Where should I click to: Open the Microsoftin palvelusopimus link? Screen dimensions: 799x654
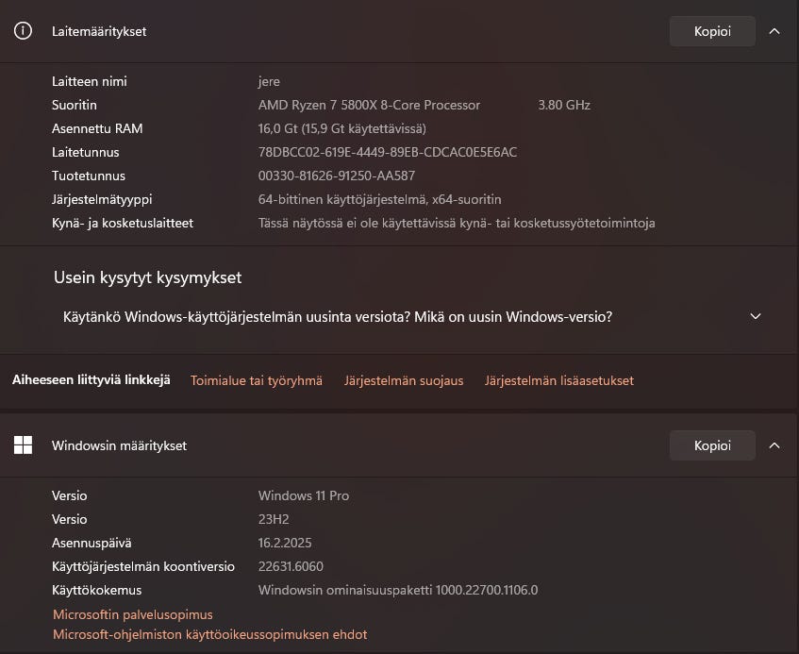pos(133,614)
